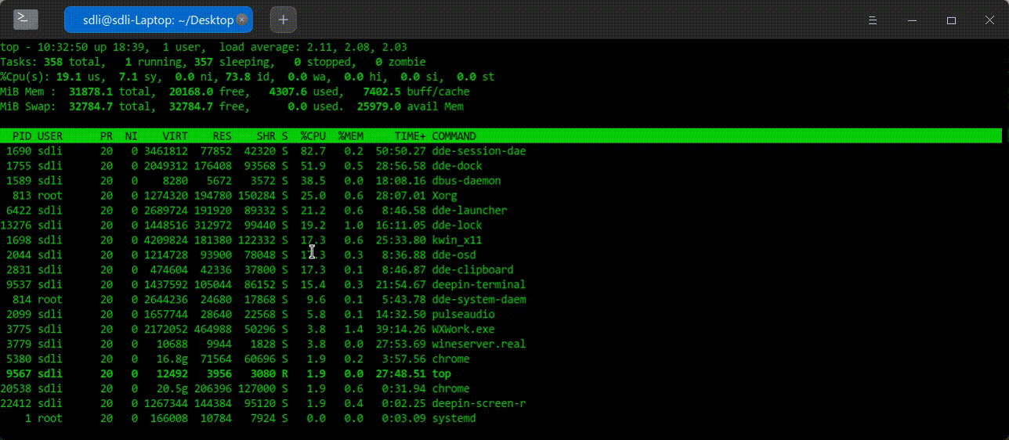
Task: Click the 51.9 CPU percentage value
Action: [x=313, y=166]
